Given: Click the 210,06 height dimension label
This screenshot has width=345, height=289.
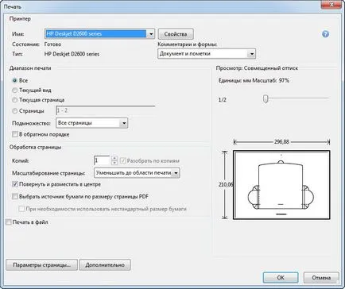Looking at the screenshot, I should coord(226,185).
